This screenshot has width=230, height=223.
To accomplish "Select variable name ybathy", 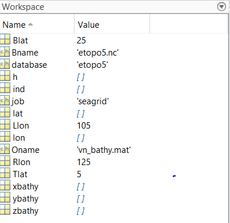I will 26,199.
